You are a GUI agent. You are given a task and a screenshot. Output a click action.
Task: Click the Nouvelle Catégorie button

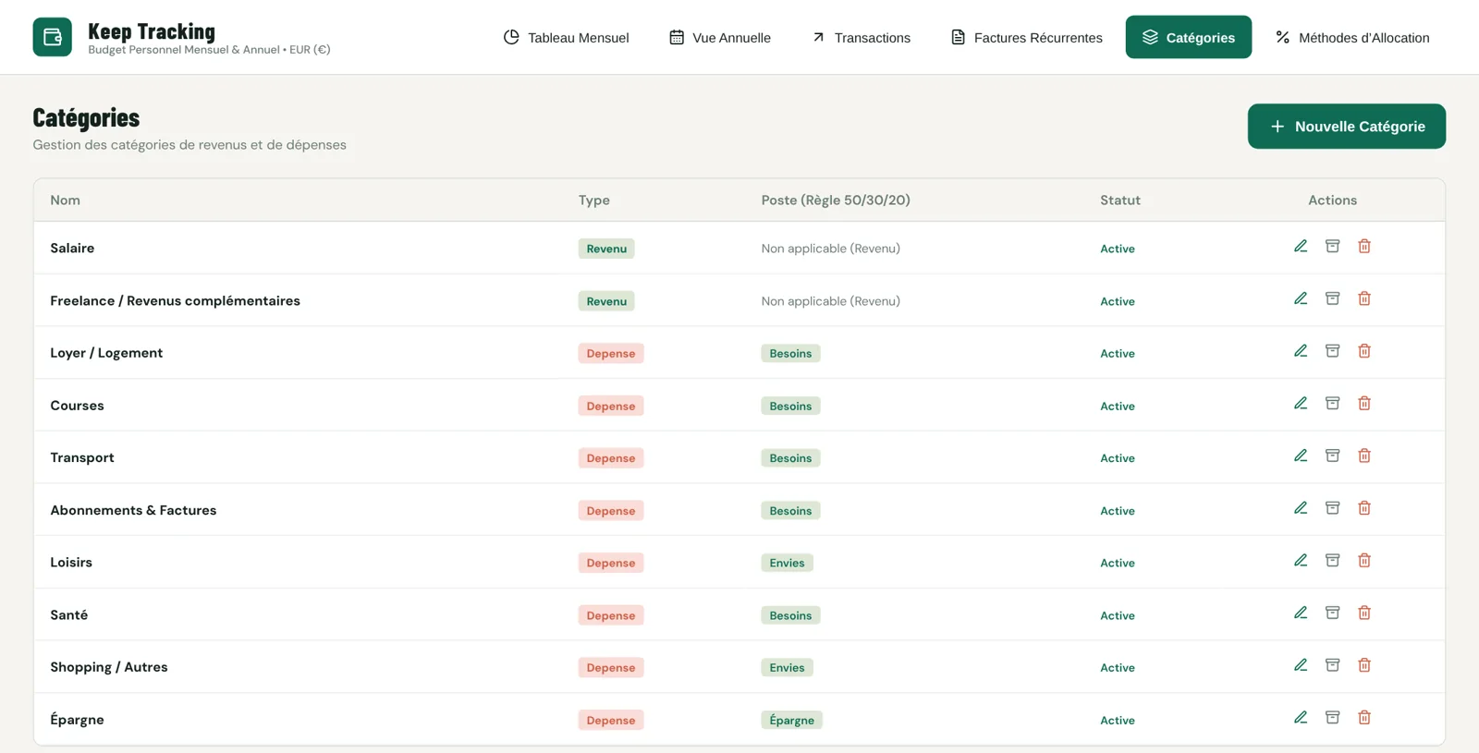tap(1347, 126)
